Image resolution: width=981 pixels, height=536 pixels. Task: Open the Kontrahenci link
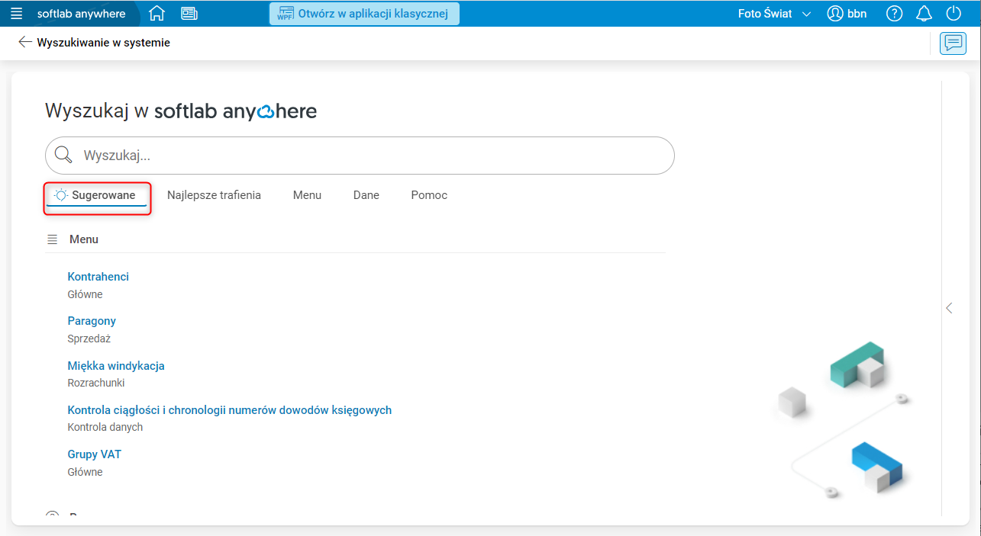[x=98, y=277]
